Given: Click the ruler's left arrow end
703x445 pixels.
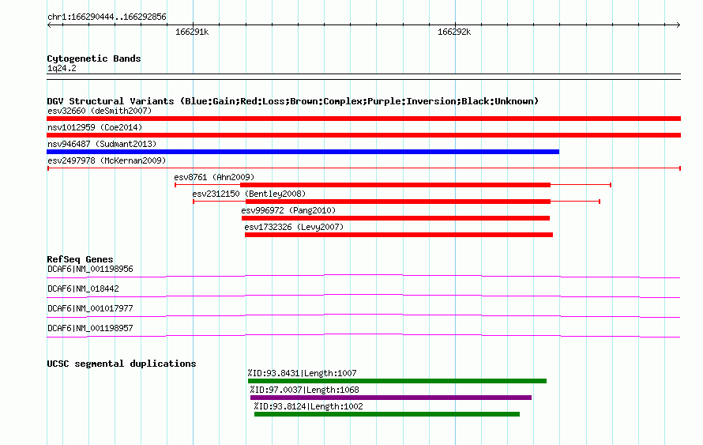Looking at the screenshot, I should (49, 25).
